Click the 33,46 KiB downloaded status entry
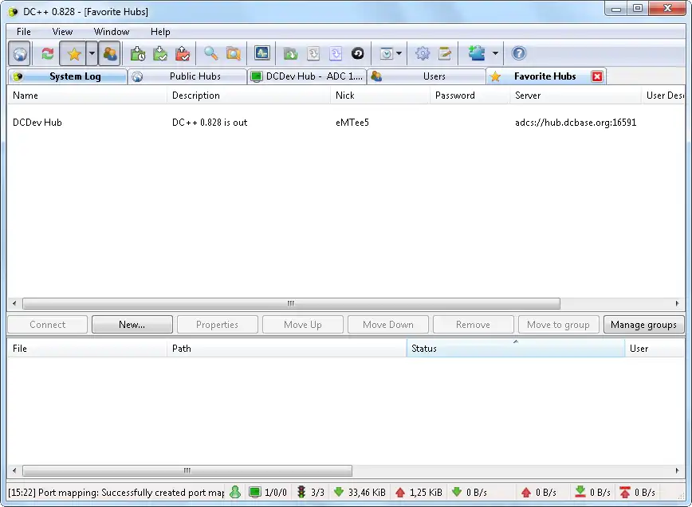Screen dimensions: 692x507 (360, 492)
